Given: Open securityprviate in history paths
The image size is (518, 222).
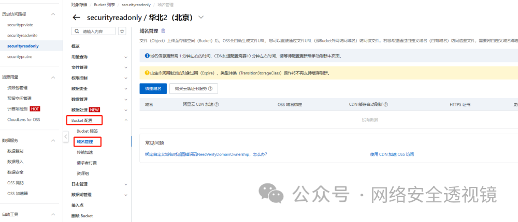Looking at the screenshot, I should (20, 25).
